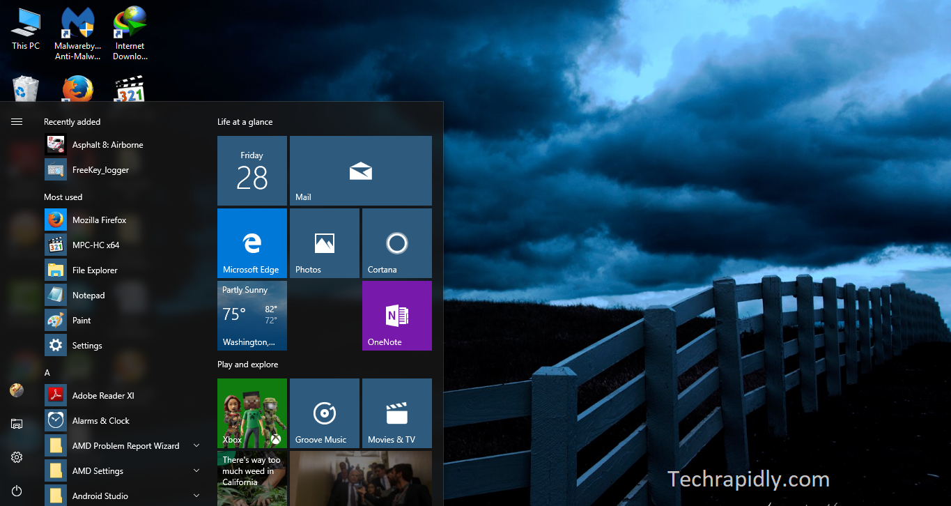This screenshot has height=506, width=951.
Task: Open the Weather tile for Washington
Action: tap(252, 316)
